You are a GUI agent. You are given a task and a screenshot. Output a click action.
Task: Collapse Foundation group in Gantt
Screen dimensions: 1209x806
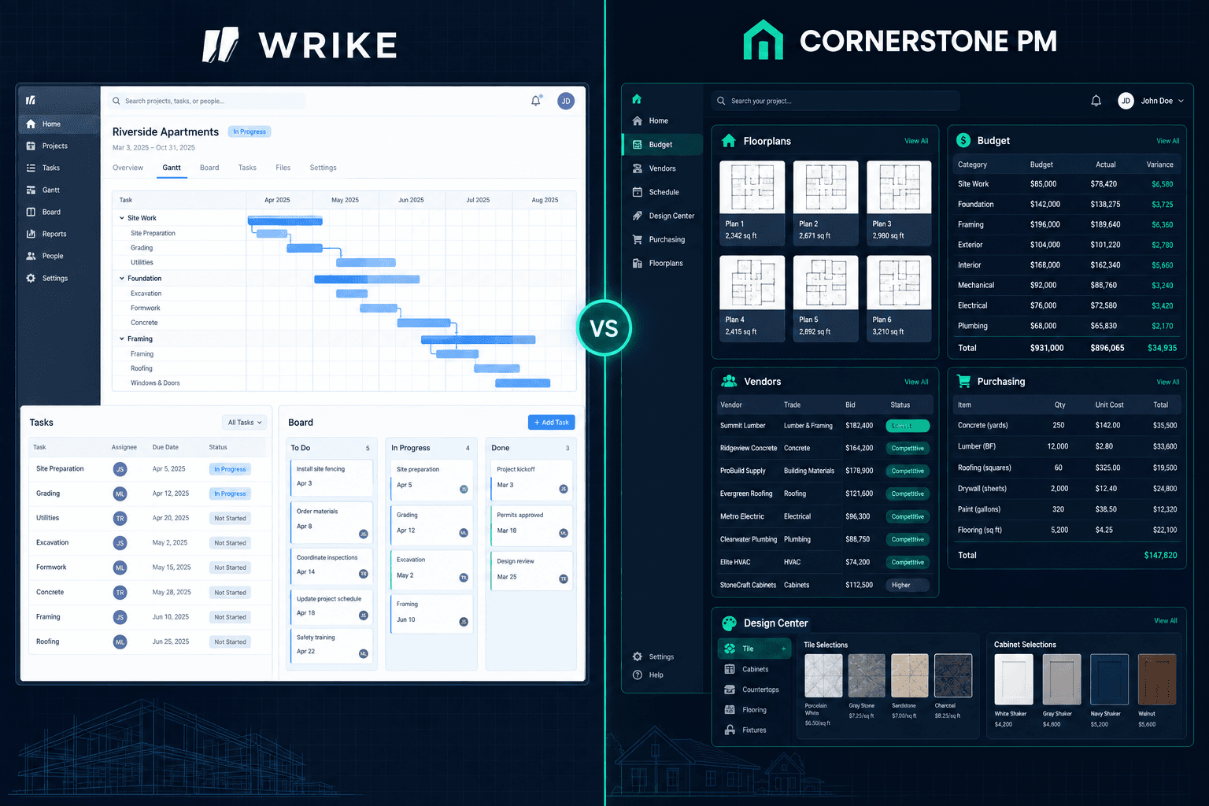click(x=122, y=278)
